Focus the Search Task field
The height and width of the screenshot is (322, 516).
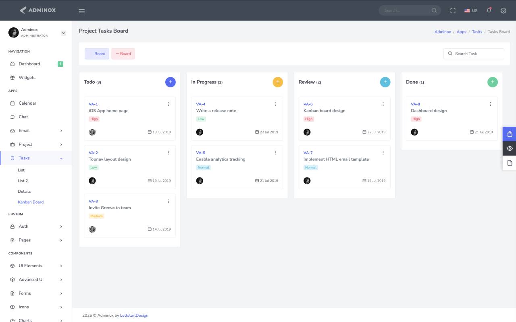474,54
